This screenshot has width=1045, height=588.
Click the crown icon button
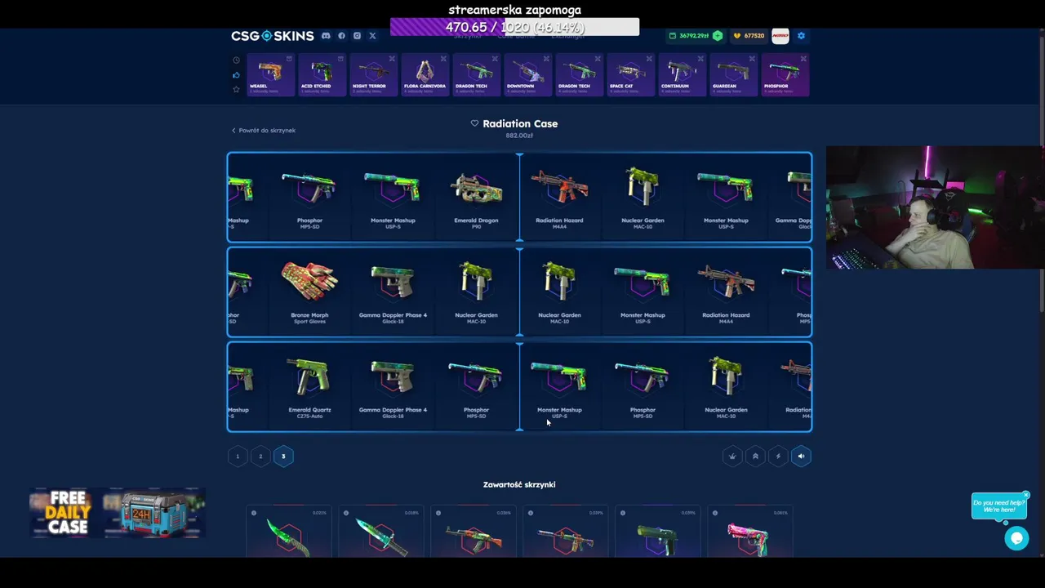point(732,457)
